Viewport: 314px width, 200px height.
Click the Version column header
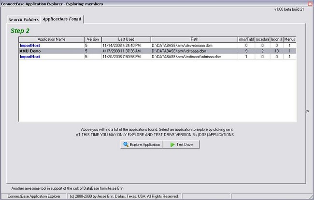click(92, 39)
